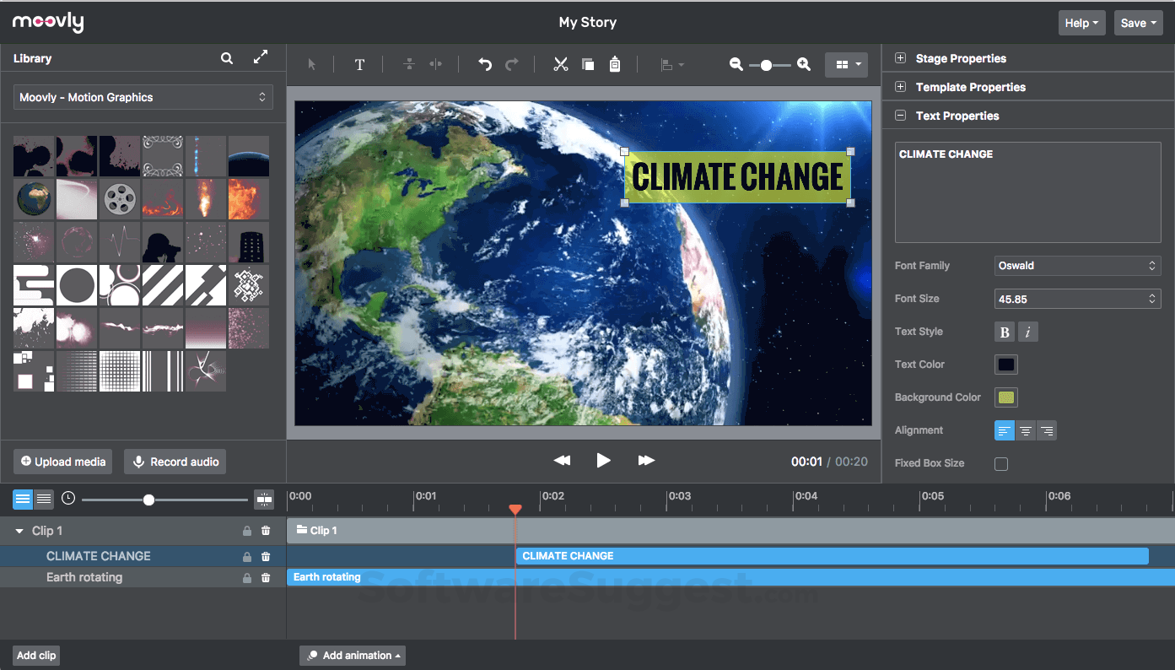Open Library search magnifier
Image resolution: width=1175 pixels, height=670 pixels.
point(227,58)
